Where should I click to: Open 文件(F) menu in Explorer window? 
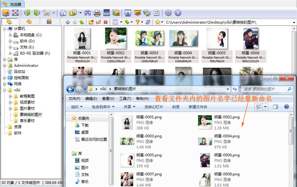[x=74, y=98]
